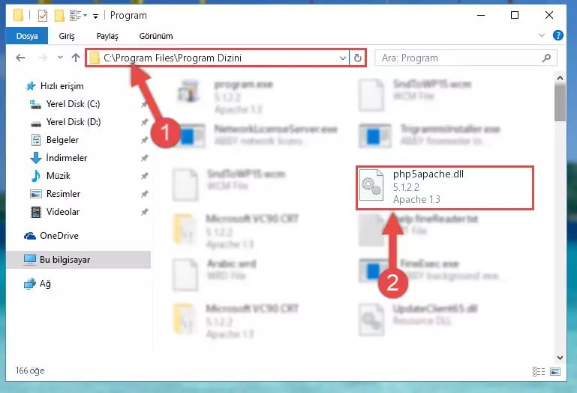Click the vertical scrollbar thumb
577x393 pixels.
(x=560, y=103)
